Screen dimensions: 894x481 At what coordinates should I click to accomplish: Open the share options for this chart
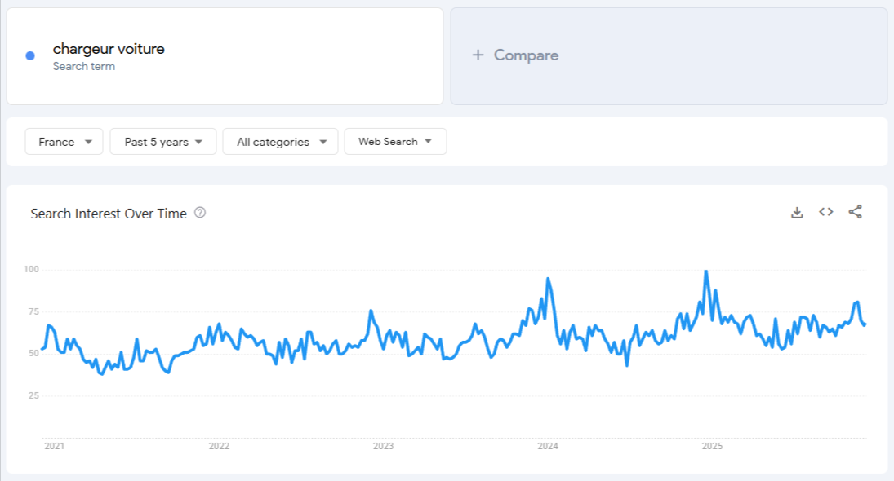point(853,211)
